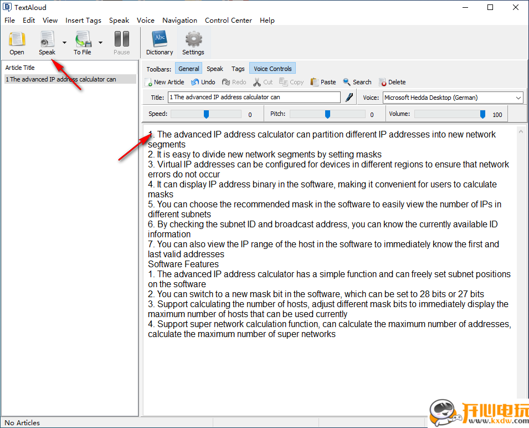Click the Pitch slider handle
Viewport: 529px width, 428px height.
327,114
